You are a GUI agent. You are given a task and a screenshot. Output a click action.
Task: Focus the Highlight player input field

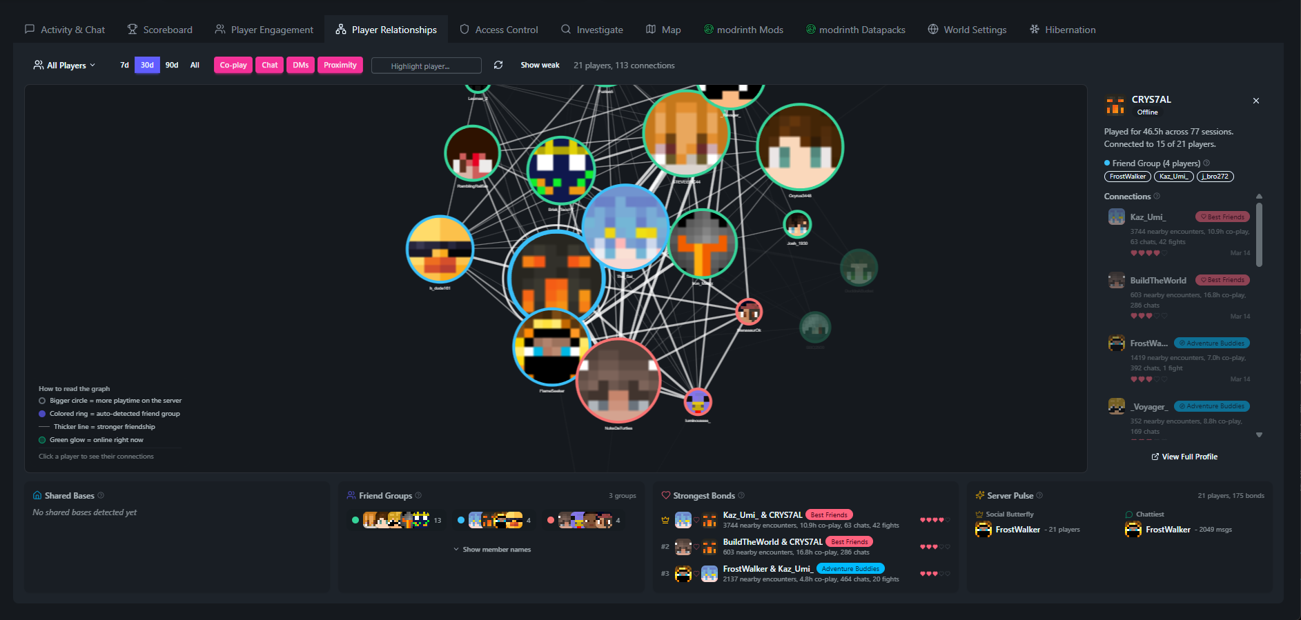click(427, 66)
